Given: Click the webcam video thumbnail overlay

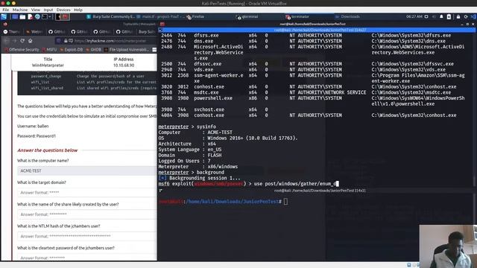Looking at the screenshot, I should (448, 246).
